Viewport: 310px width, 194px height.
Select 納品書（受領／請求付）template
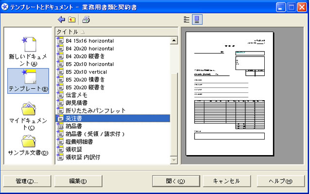click(113, 134)
